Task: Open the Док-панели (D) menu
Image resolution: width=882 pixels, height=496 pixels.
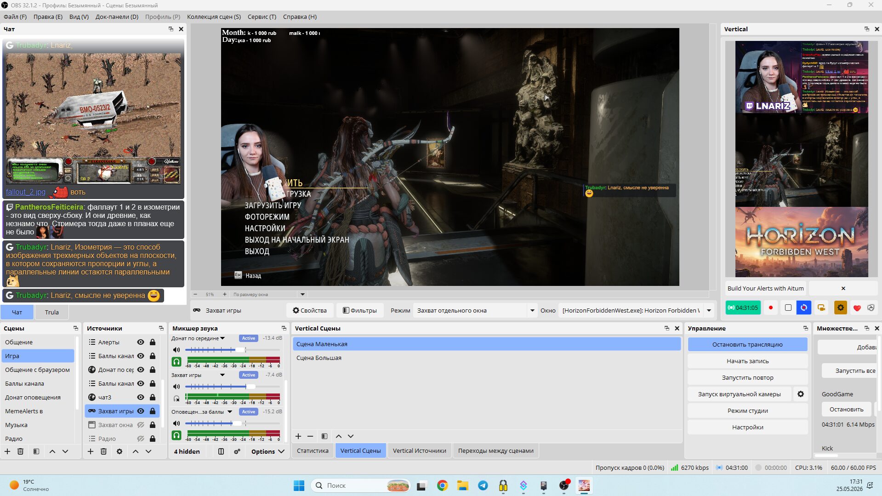Action: pyautogui.click(x=117, y=17)
